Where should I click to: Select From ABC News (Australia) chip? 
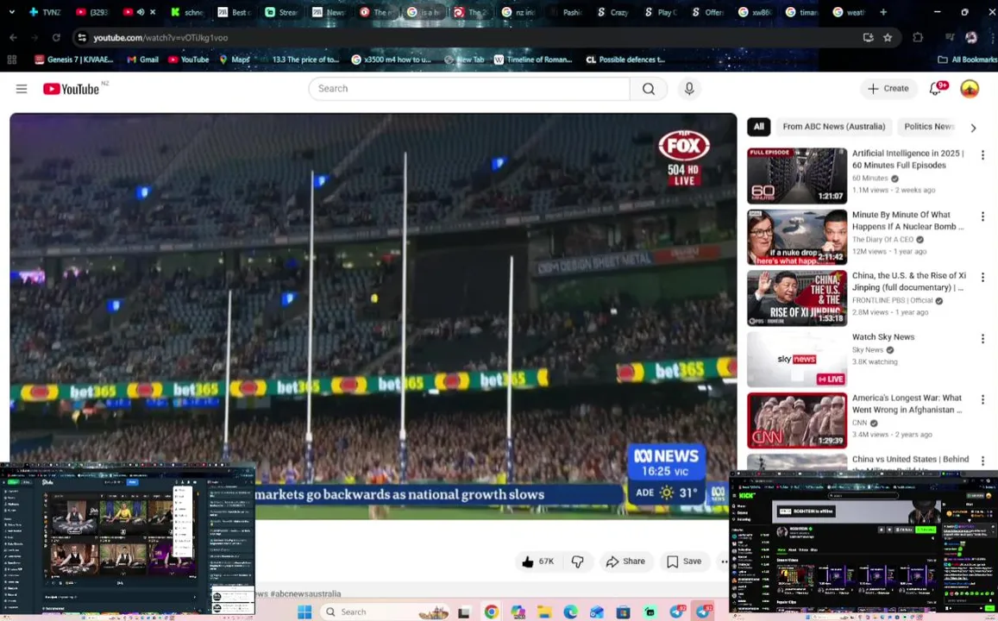tap(834, 127)
